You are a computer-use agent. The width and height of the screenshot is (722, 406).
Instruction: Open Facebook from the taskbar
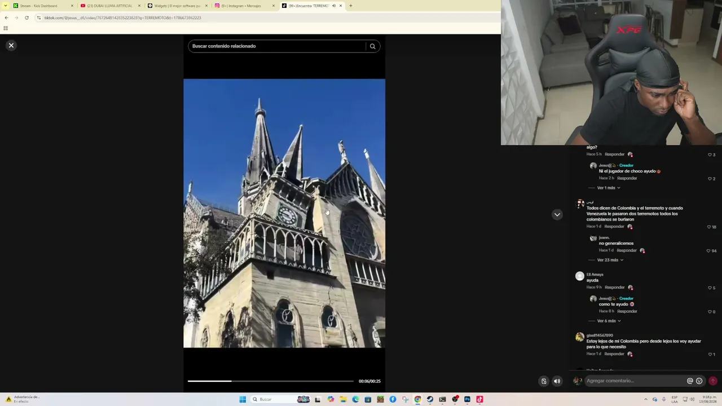(393, 399)
